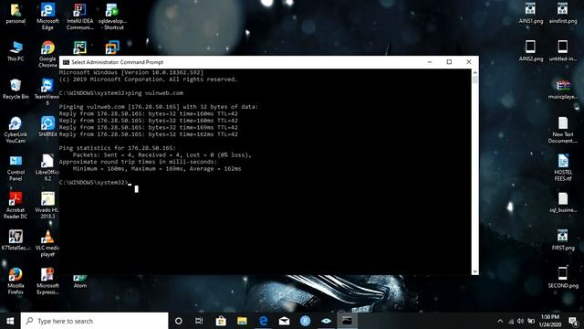The image size is (584, 329).
Task: Open the eye icon app in taskbar
Action: coord(327,321)
